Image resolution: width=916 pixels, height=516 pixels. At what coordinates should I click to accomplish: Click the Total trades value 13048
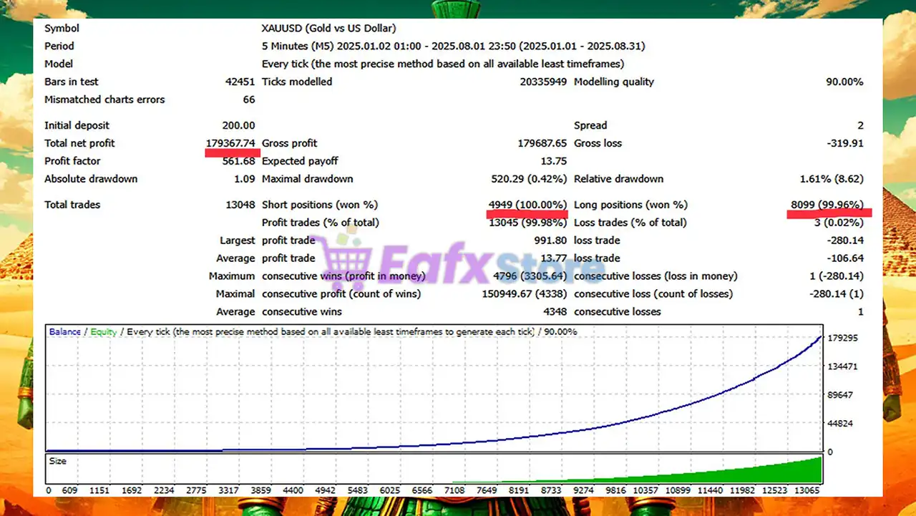tap(240, 205)
